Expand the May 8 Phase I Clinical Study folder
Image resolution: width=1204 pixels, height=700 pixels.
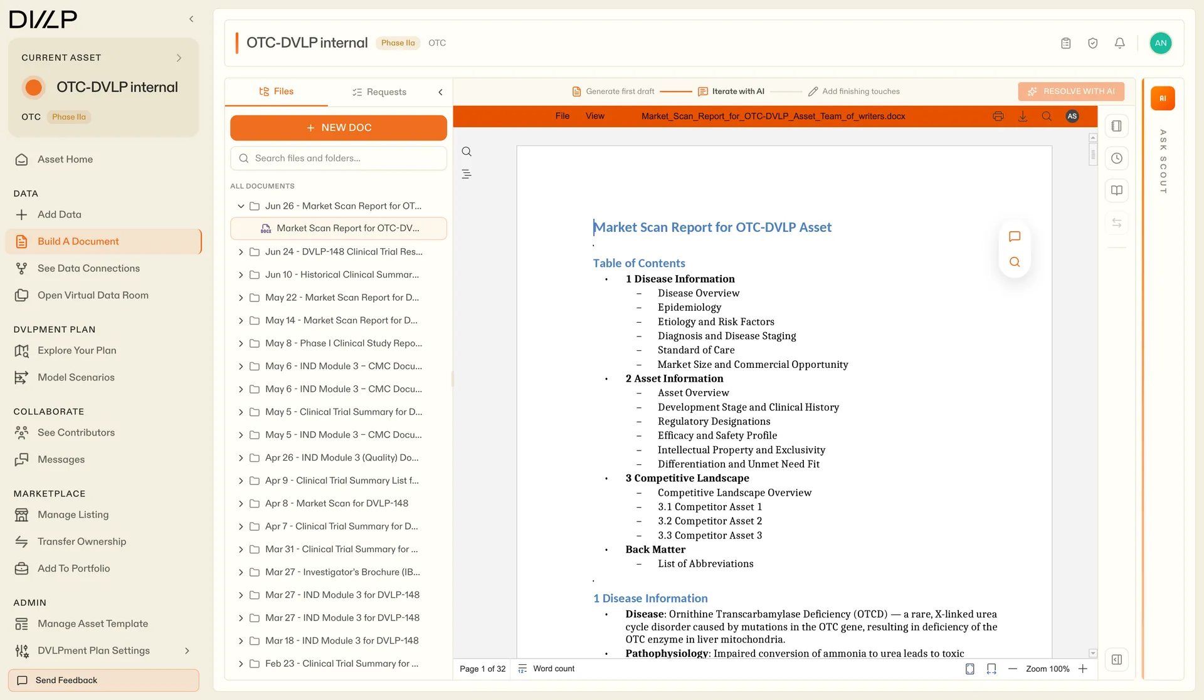click(240, 343)
